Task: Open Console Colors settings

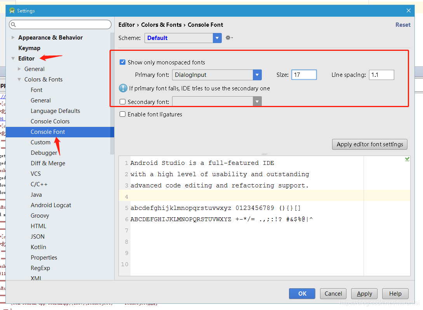Action: pos(50,121)
